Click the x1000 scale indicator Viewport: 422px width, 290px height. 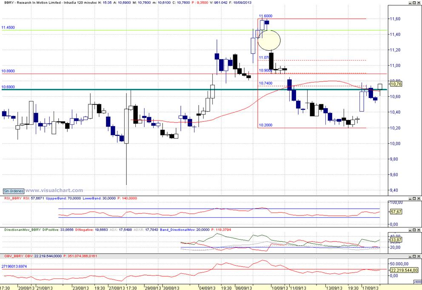(x=417, y=282)
